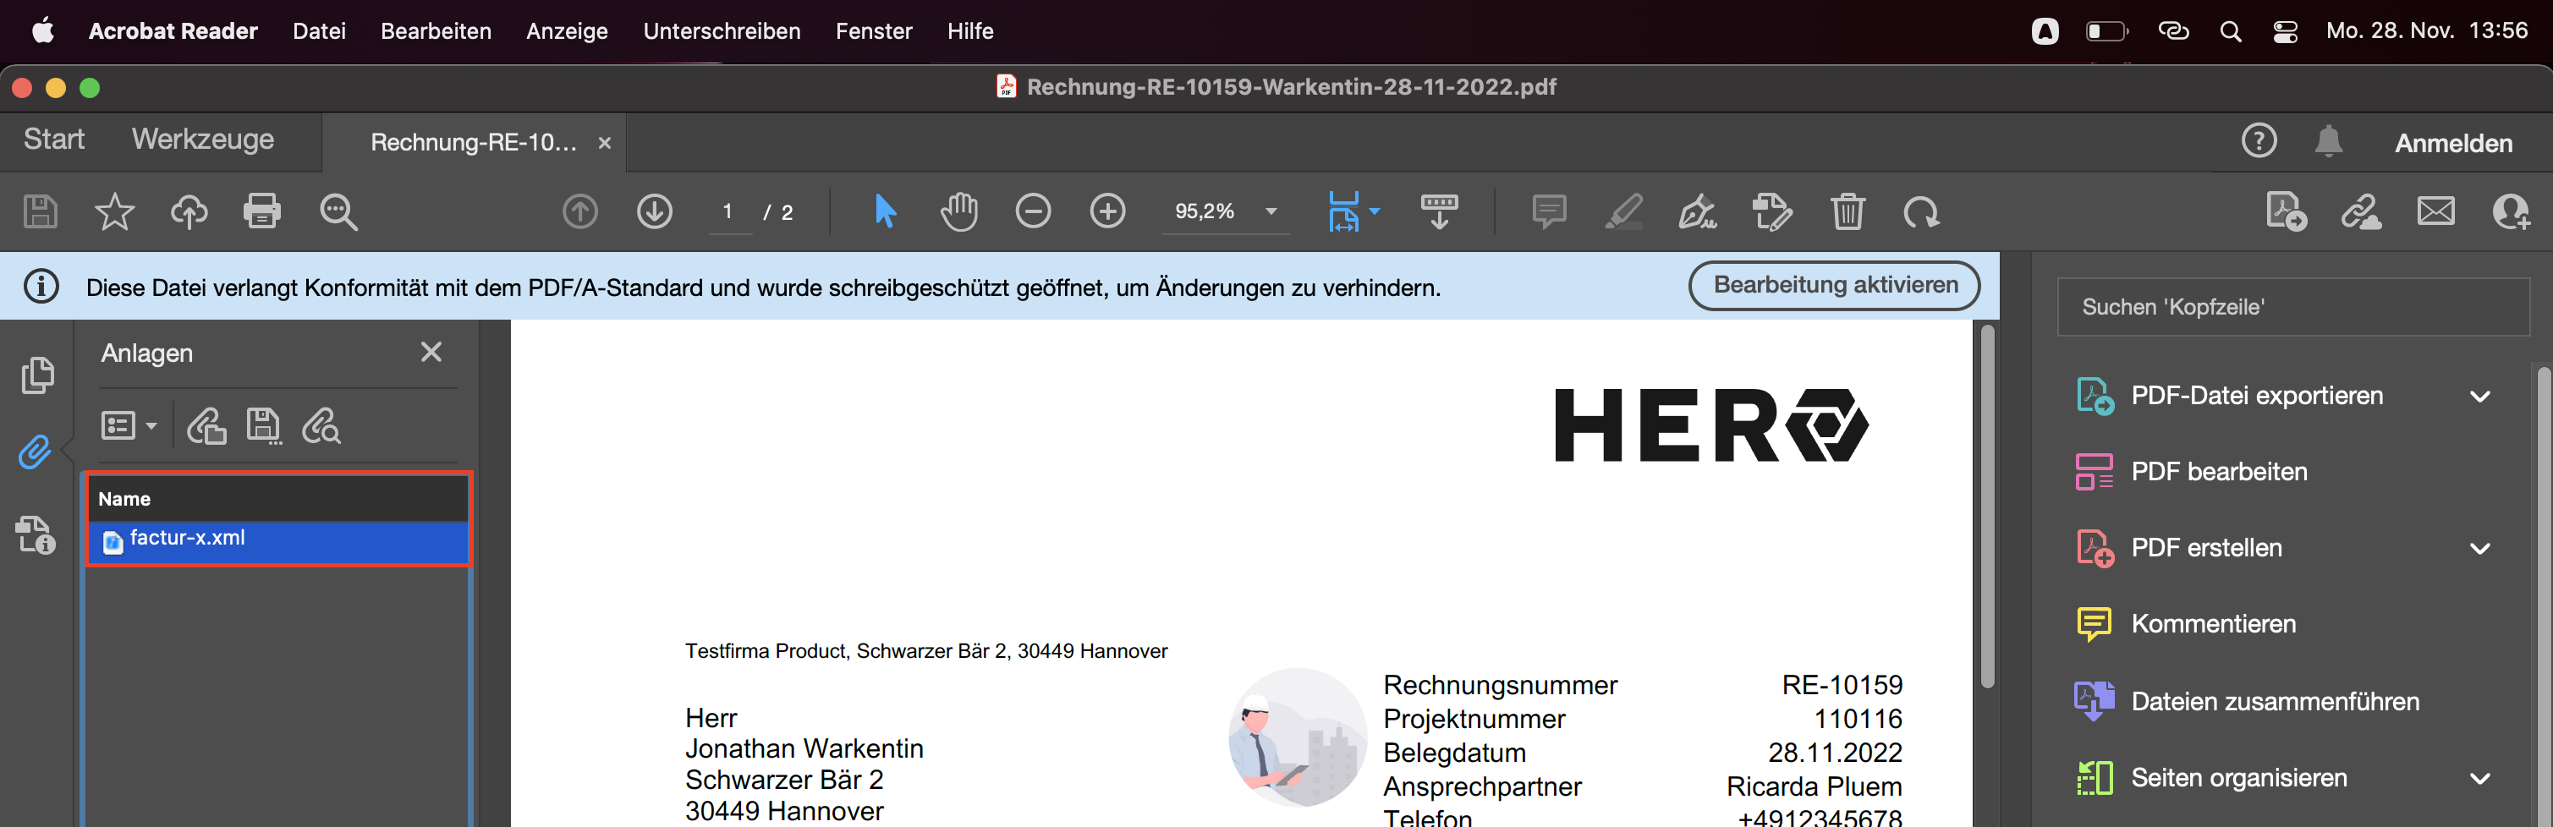Select the Rechnung-RE-10... document tab
Image resolution: width=2553 pixels, height=827 pixels.
tap(473, 143)
